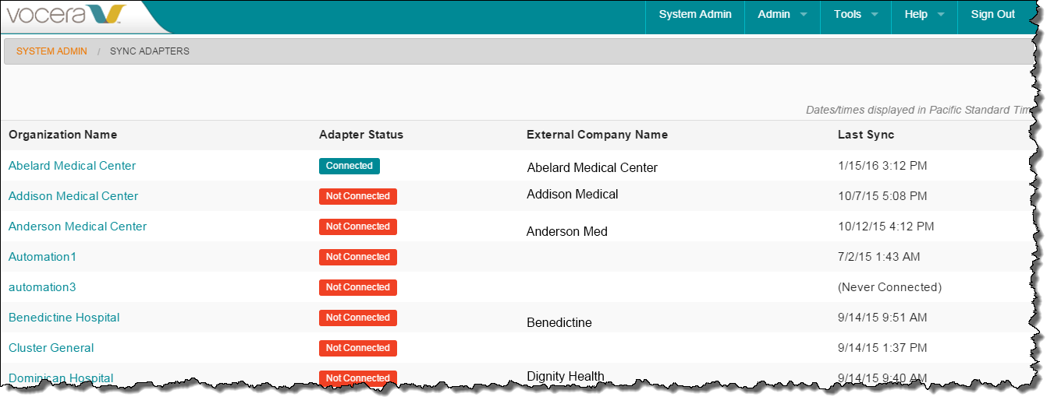
Task: Click Not Connected badge for Addison Medical Center
Action: click(x=358, y=196)
